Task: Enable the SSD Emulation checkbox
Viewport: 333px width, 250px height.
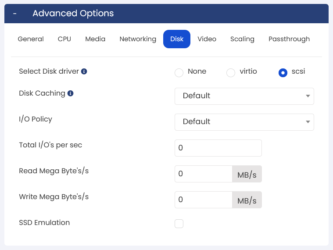Action: click(x=179, y=224)
